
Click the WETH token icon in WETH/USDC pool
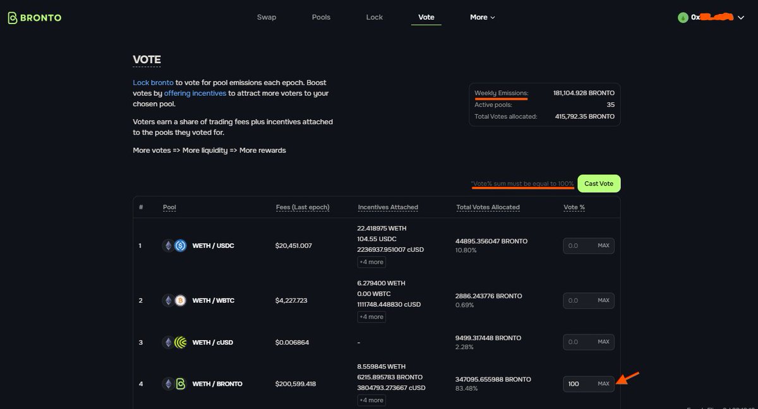coord(167,246)
